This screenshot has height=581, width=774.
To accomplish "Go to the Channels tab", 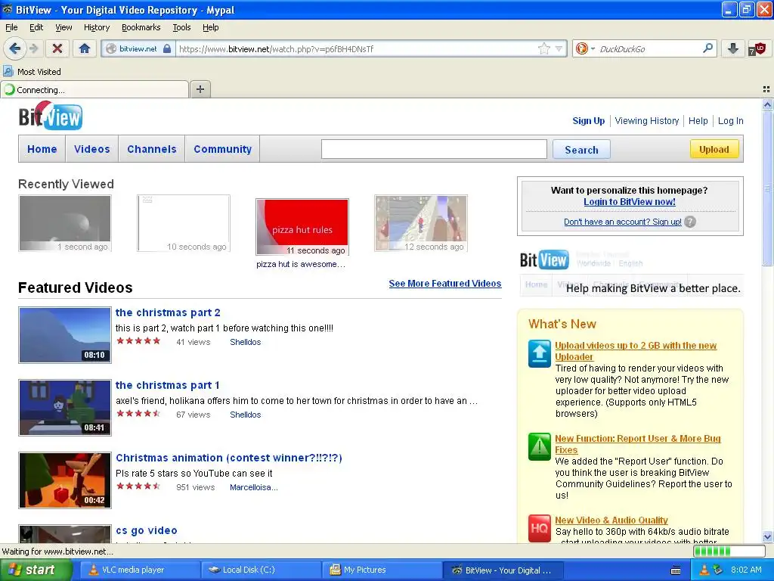I will point(151,149).
